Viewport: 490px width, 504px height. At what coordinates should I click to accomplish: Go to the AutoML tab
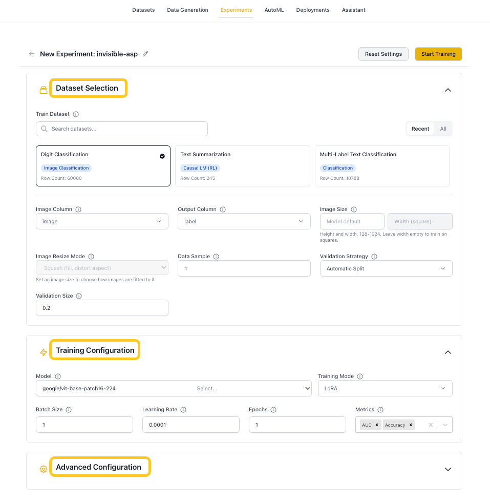(274, 10)
